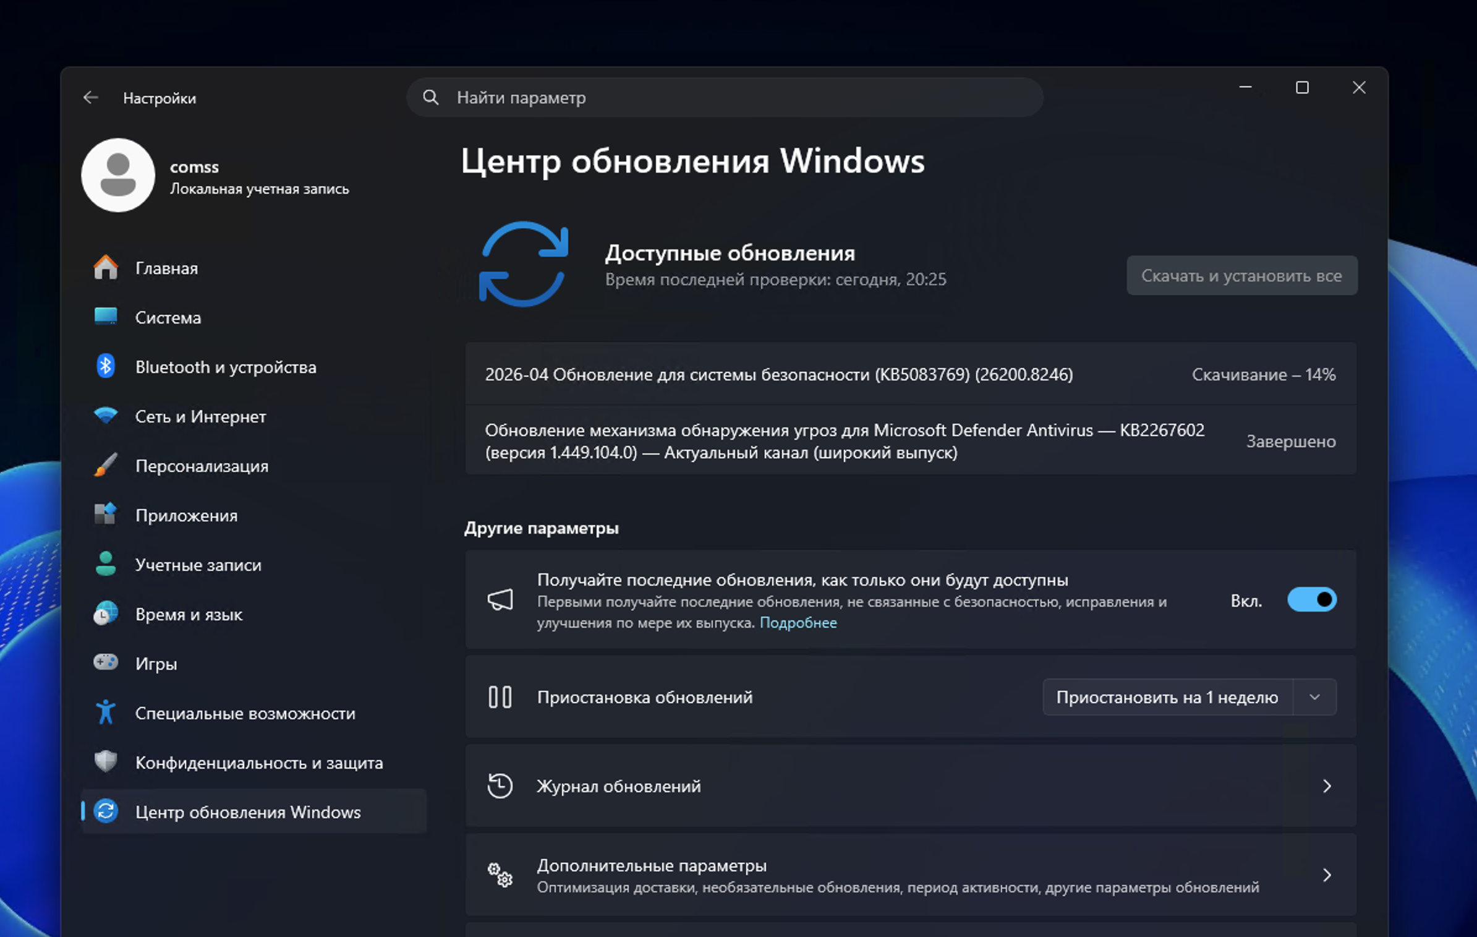Turn off the get latest updates toggle
Viewport: 1477px width, 937px height.
(x=1311, y=600)
